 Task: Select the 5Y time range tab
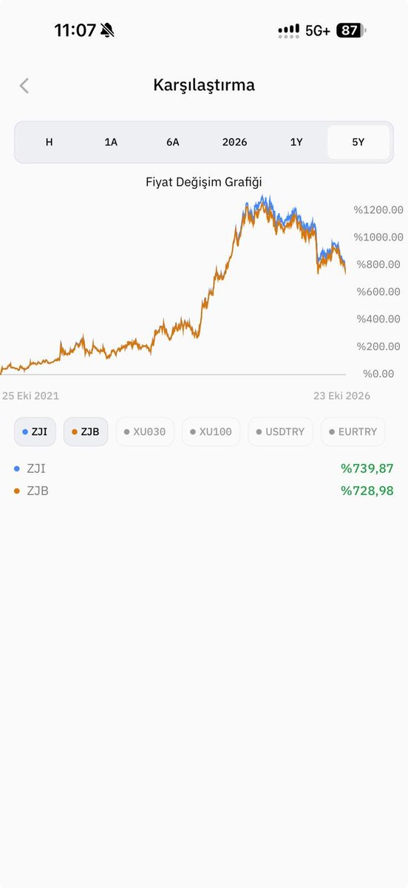pos(358,142)
